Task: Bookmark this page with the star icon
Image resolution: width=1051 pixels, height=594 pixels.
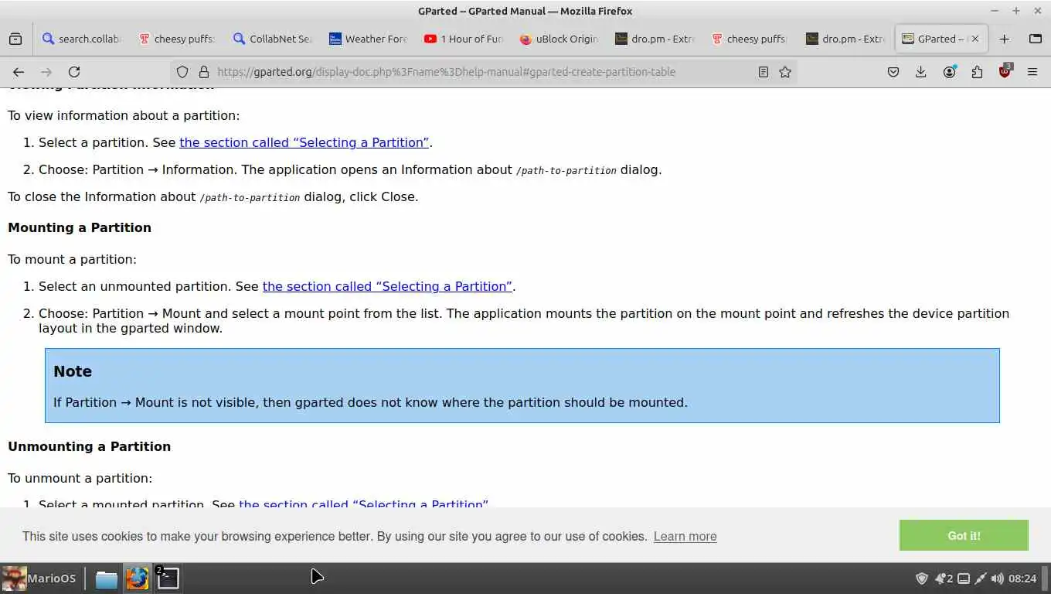Action: 785,72
